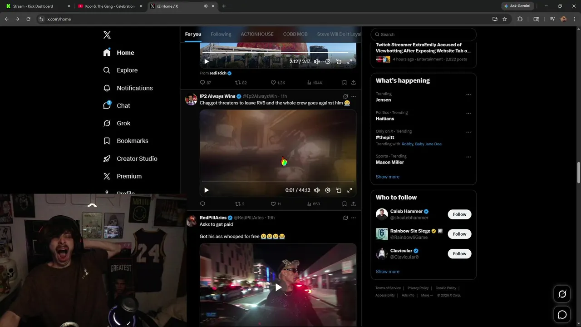Viewport: 581px width, 327px height.
Task: Toggle picture-in-picture on Jedi Rich video
Action: 339,61
